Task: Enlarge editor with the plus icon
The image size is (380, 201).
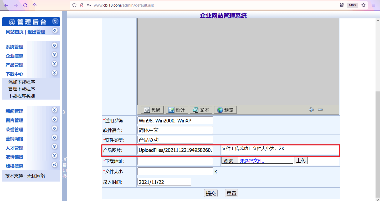Action: click(311, 110)
